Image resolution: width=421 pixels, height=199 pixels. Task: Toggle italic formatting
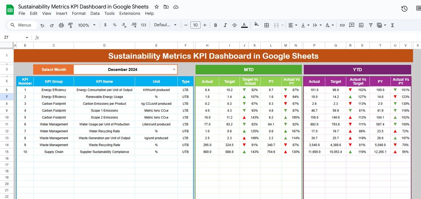coord(225,25)
